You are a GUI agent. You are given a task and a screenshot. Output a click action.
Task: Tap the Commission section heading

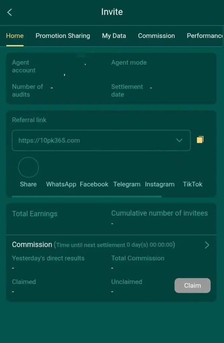click(32, 245)
